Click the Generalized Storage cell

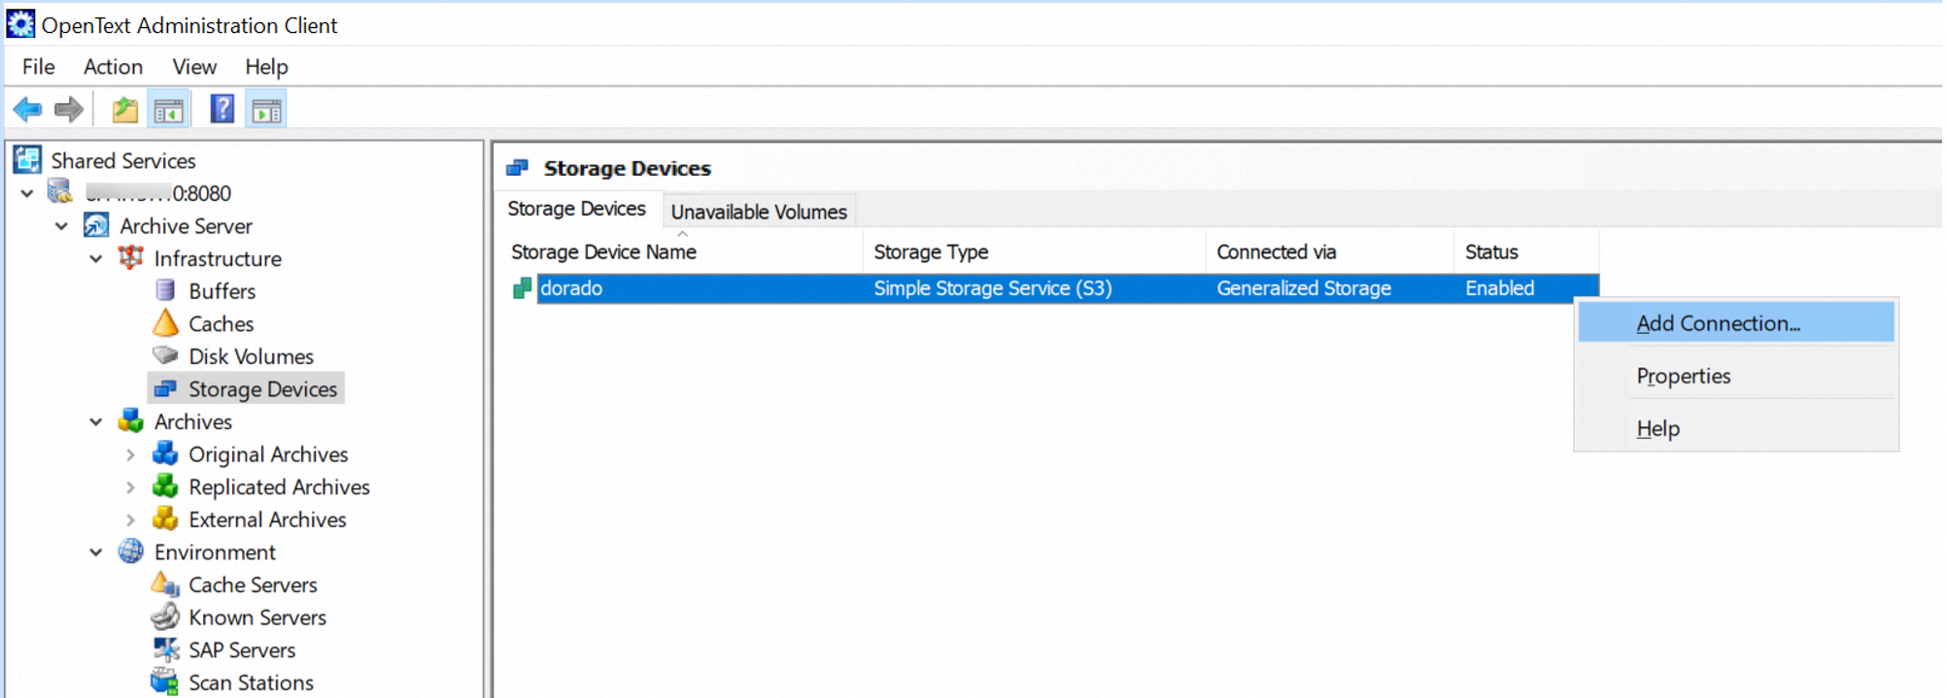(x=1304, y=288)
